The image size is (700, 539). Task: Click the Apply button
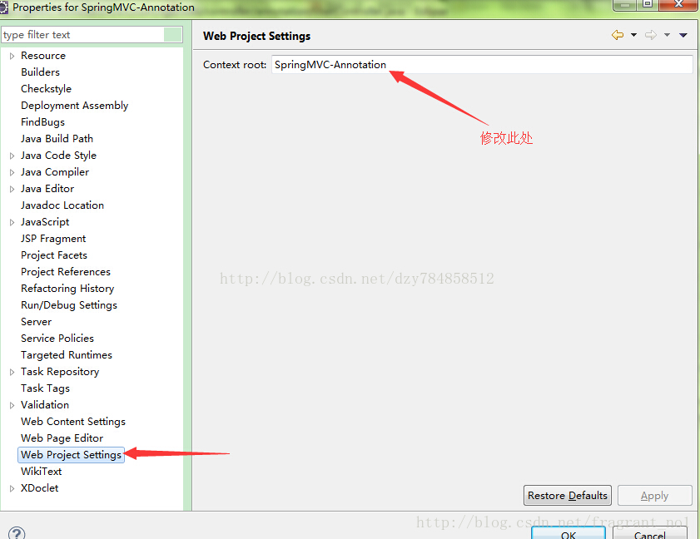coord(654,496)
